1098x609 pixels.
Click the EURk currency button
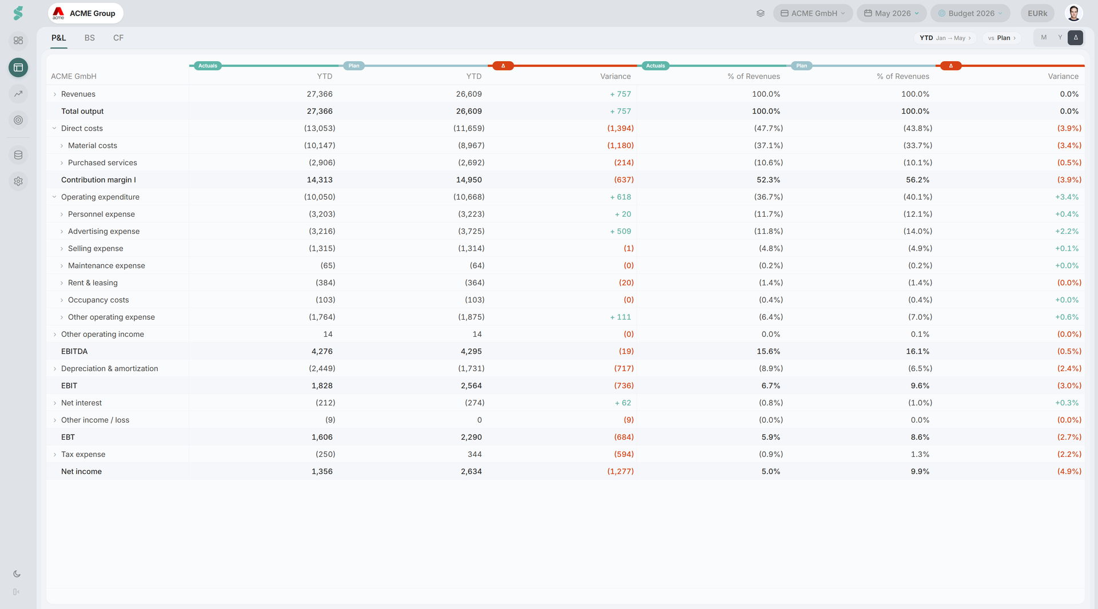pyautogui.click(x=1037, y=13)
